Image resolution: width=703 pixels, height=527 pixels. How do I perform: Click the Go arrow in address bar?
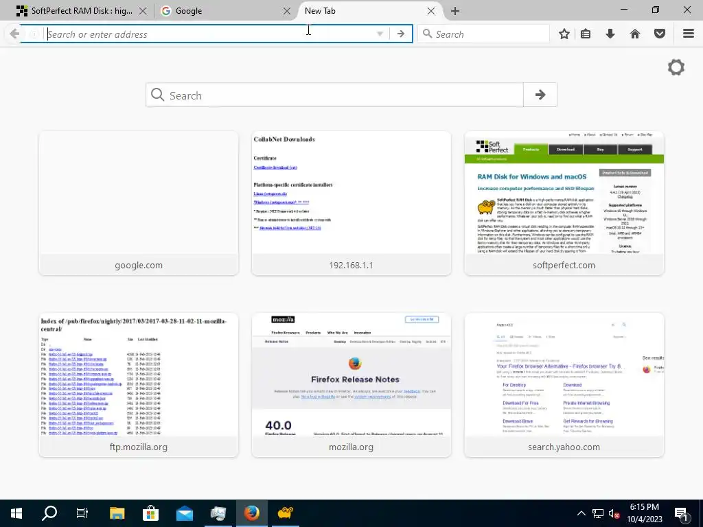point(401,34)
